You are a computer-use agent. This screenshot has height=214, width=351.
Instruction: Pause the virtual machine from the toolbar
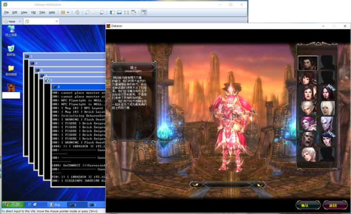coord(63,12)
